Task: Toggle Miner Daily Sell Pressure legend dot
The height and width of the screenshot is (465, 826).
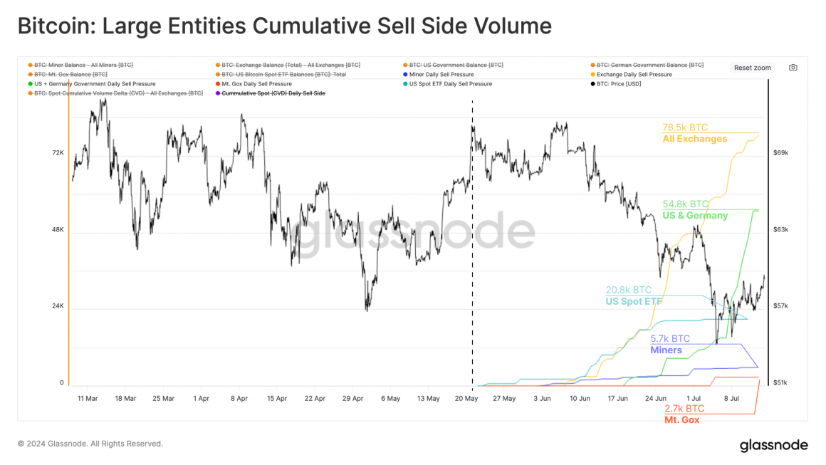Action: [405, 75]
